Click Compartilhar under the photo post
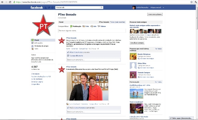This screenshot has width=198, height=120. [x=94, y=104]
